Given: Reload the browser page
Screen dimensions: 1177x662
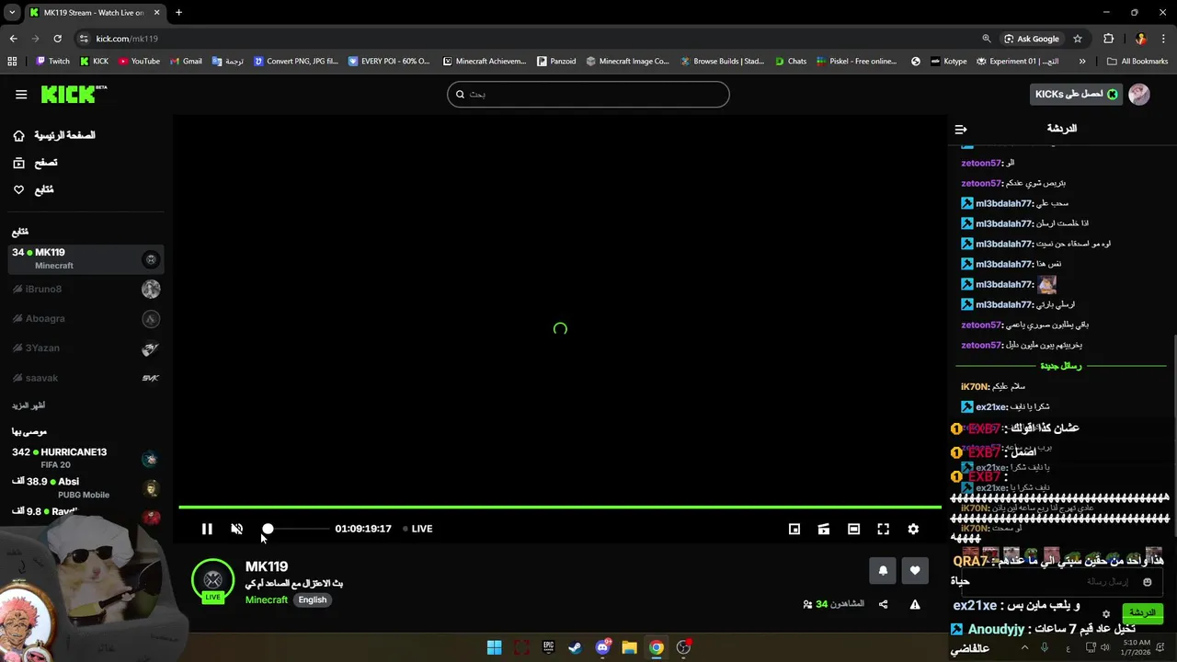Looking at the screenshot, I should pyautogui.click(x=57, y=39).
